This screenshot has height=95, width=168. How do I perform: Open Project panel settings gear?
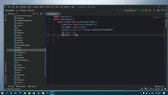point(41,14)
